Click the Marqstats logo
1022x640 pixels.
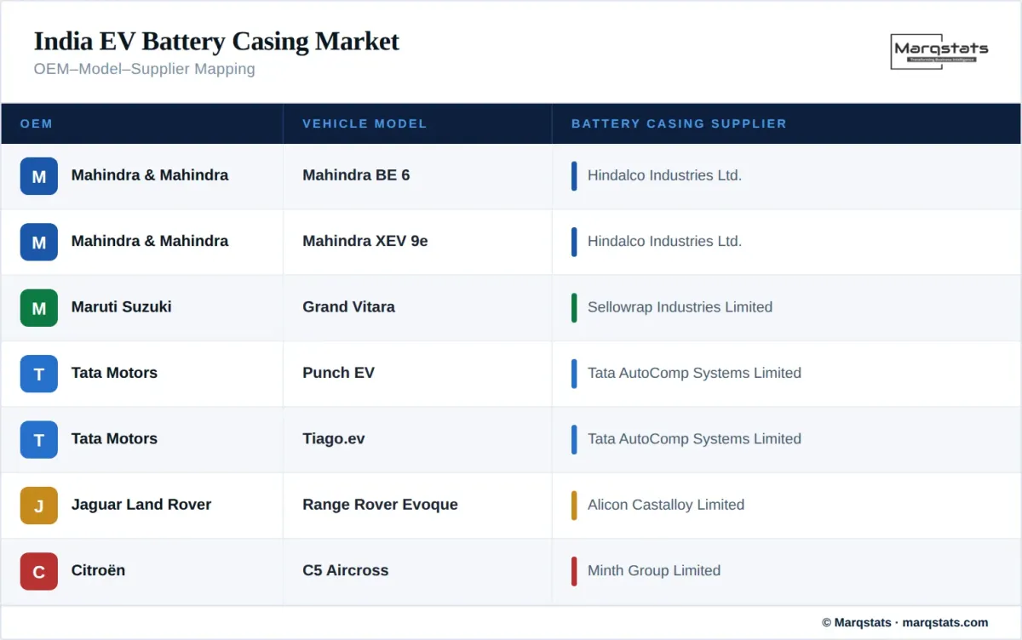tap(940, 51)
